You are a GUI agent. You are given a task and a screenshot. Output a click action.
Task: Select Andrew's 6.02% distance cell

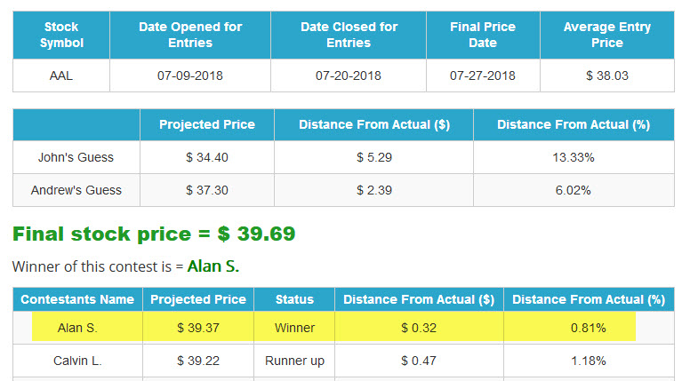(x=574, y=190)
